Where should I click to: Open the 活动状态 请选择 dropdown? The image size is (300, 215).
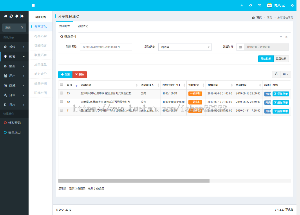[x=185, y=47]
